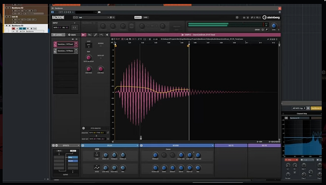Click the Effects button in Backbone header
This screenshot has width=326, height=185.
click(x=138, y=17)
